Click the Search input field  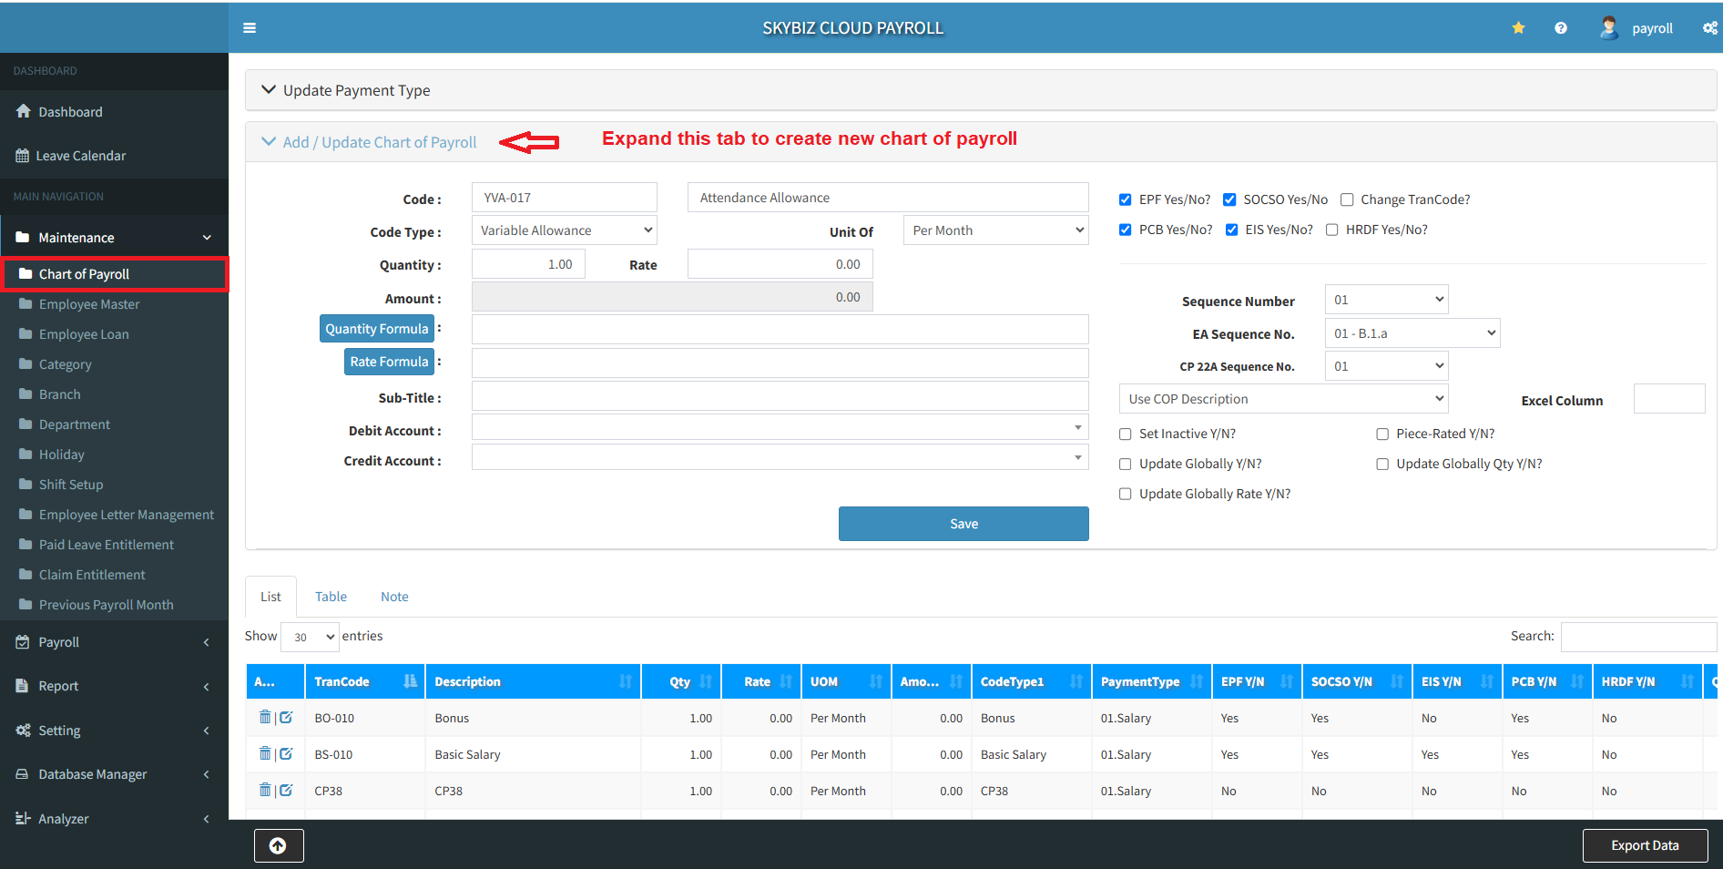coord(1637,637)
